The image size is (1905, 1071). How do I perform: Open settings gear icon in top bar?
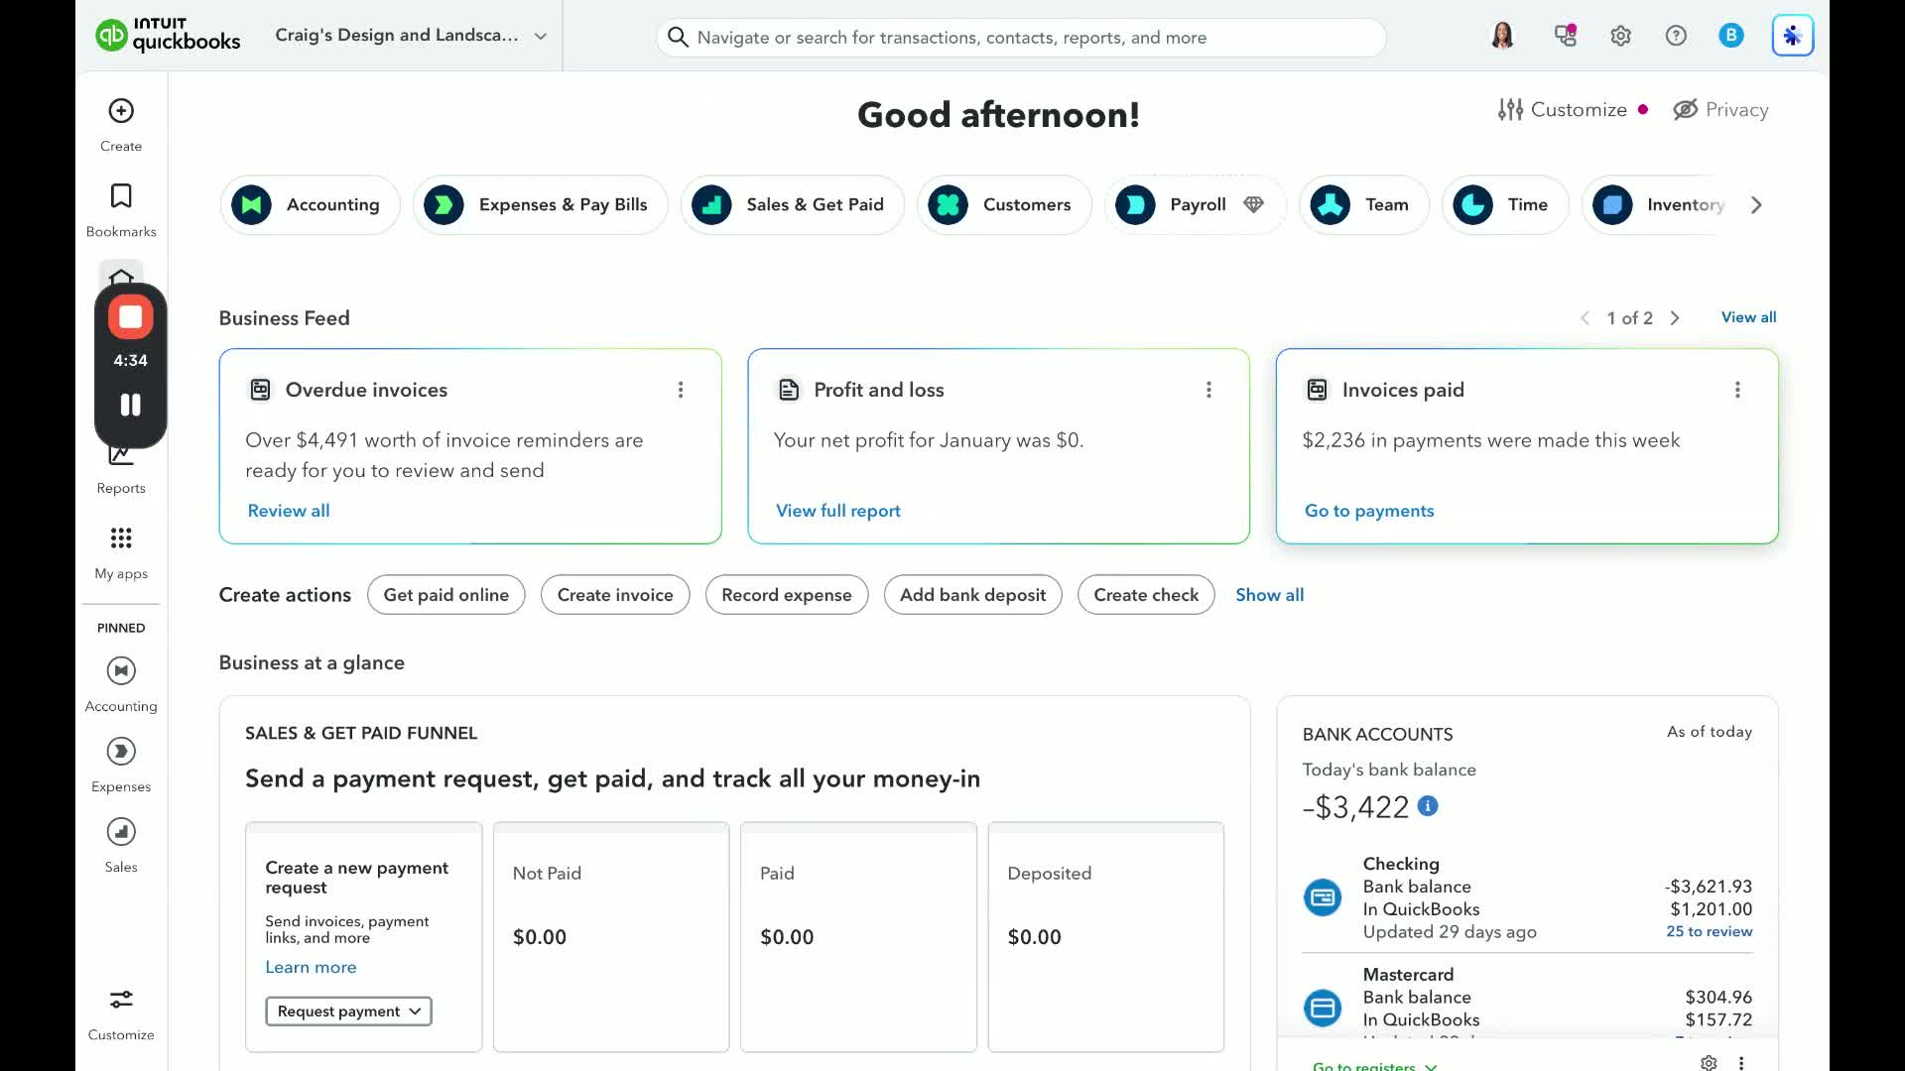[x=1620, y=37]
